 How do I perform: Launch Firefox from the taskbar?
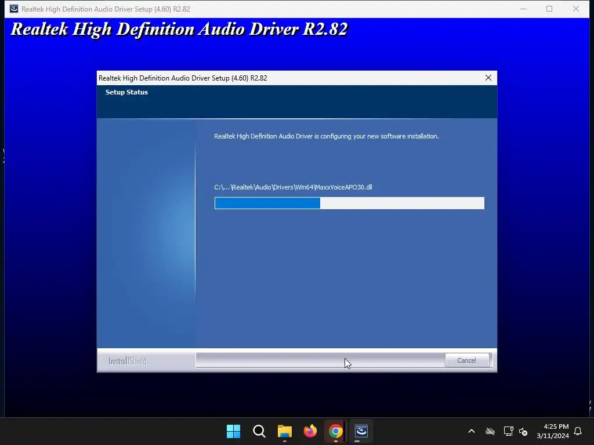(310, 431)
